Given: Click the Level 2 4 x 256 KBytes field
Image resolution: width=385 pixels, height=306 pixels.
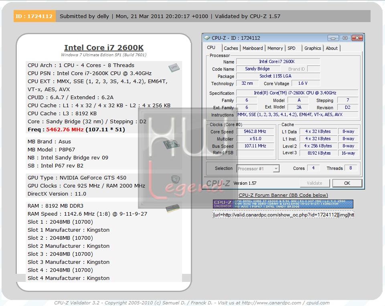Looking at the screenshot, I should pos(318,146).
